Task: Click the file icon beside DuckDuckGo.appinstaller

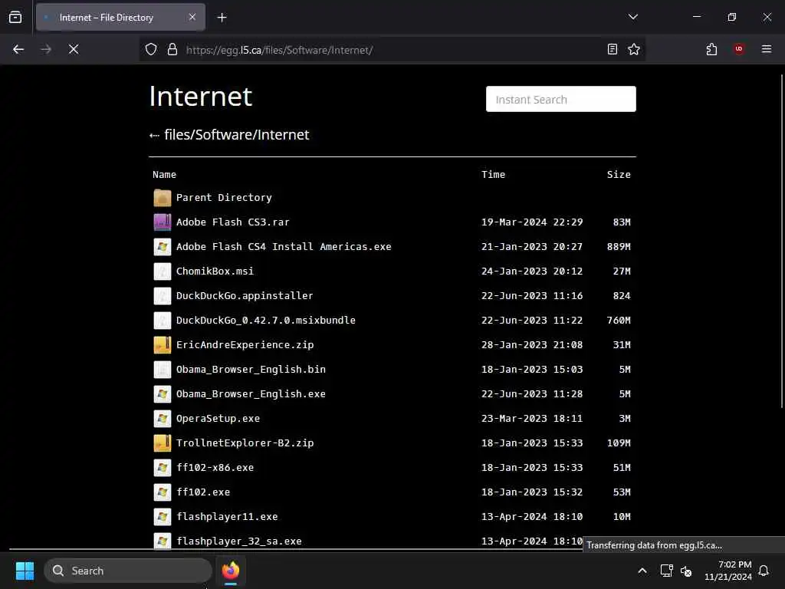Action: pos(163,296)
